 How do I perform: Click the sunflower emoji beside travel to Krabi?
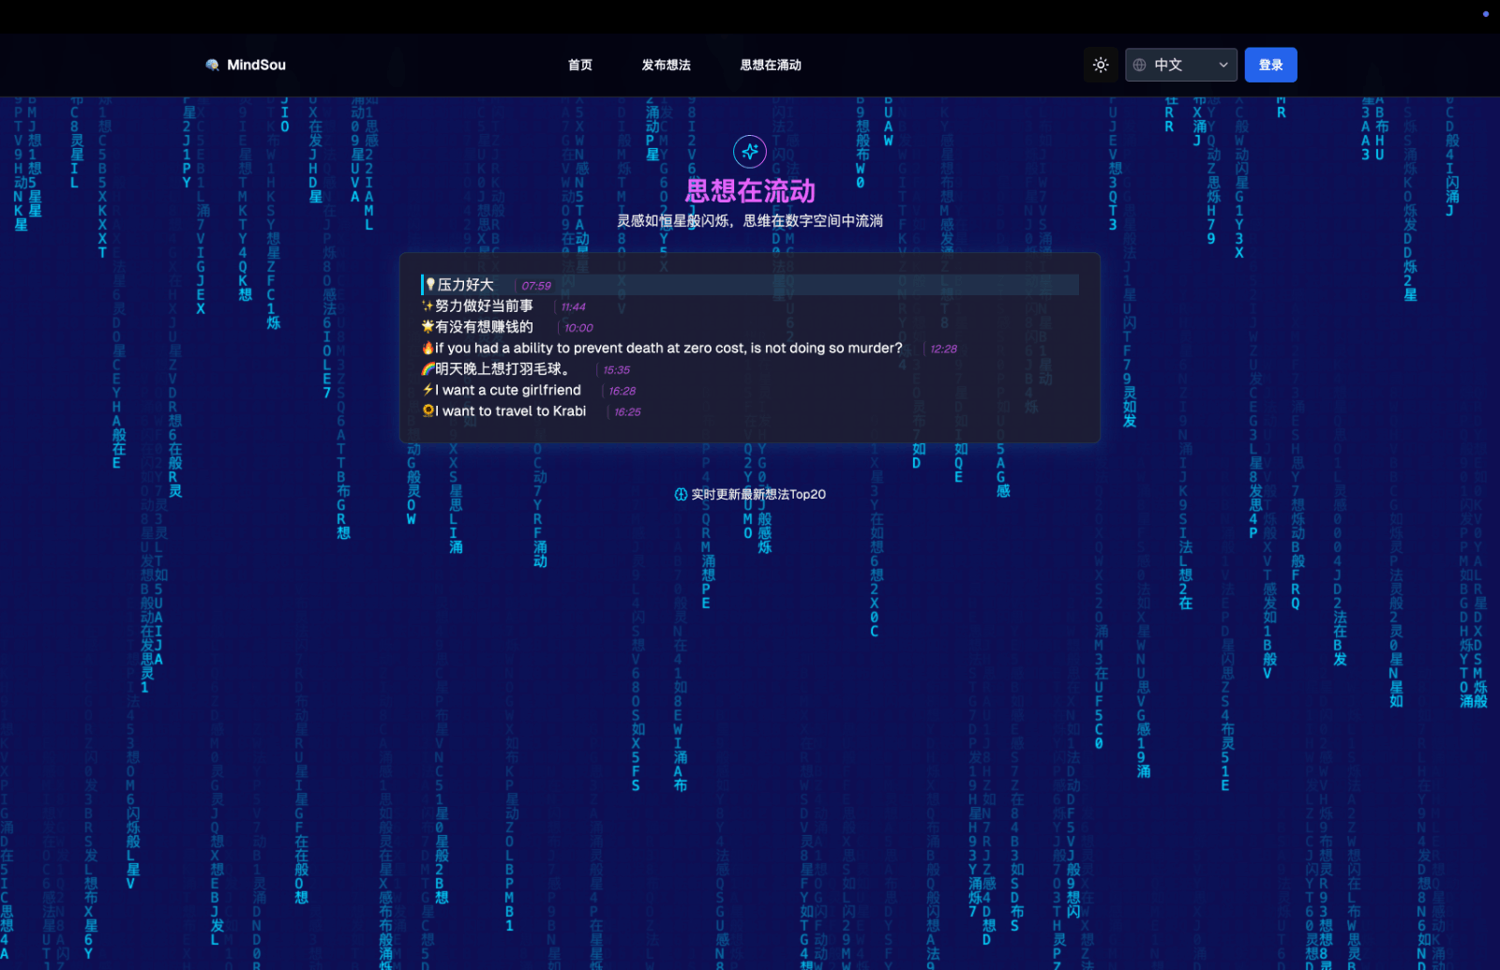click(427, 410)
